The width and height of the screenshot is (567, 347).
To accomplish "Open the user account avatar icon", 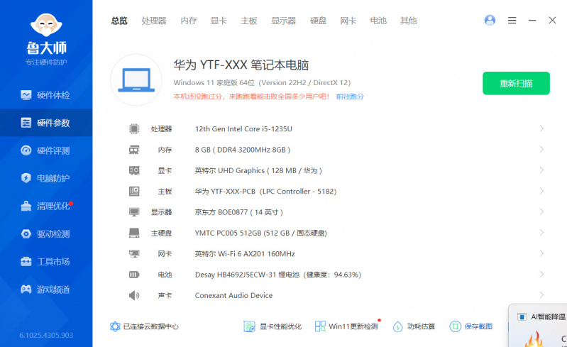I will click(490, 21).
